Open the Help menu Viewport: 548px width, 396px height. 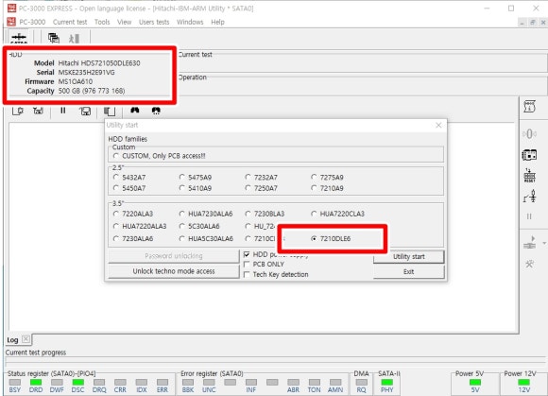point(217,22)
